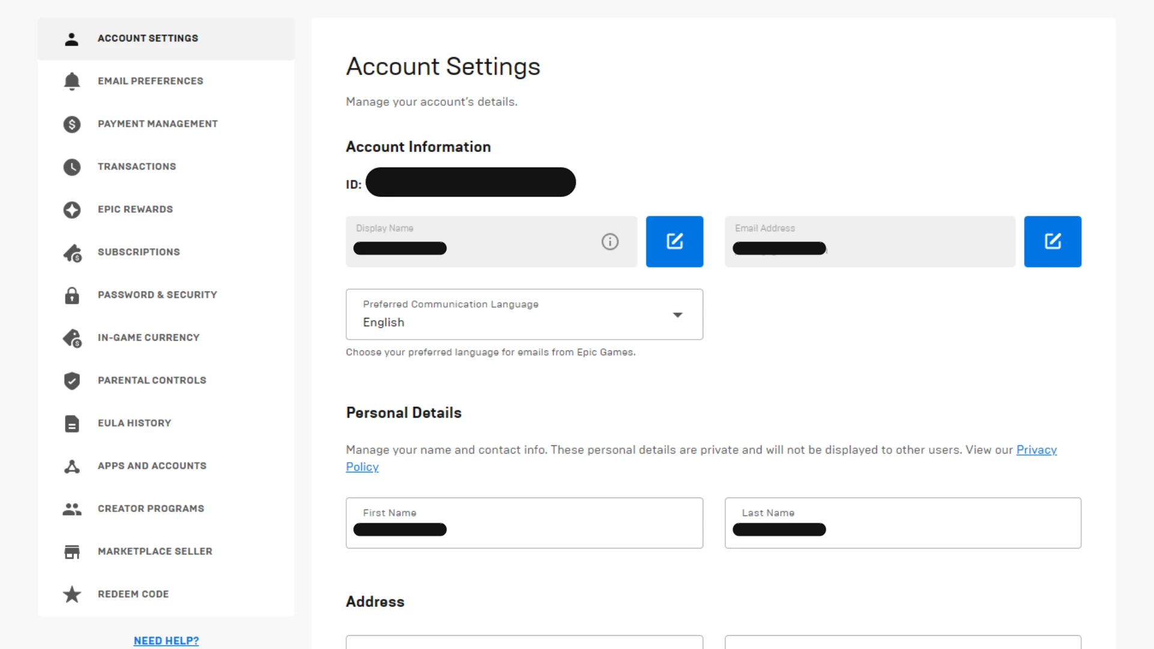Go to the In-Game Currency section
This screenshot has height=649, width=1154.
coord(148,338)
